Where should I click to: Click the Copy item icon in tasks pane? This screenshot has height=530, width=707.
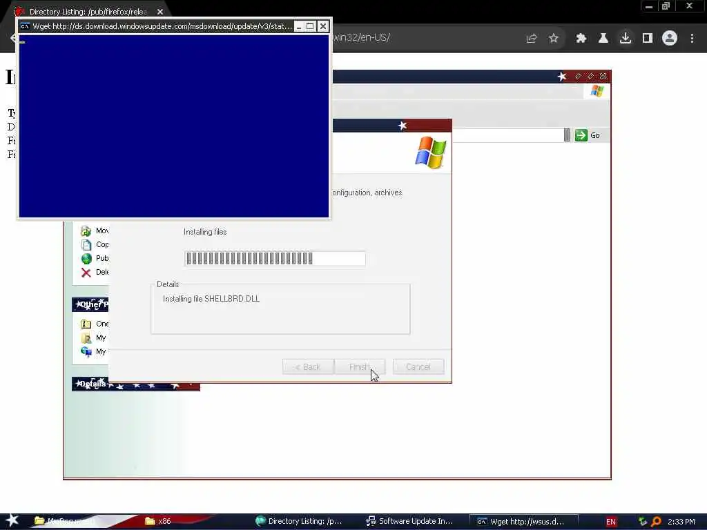[x=86, y=245]
